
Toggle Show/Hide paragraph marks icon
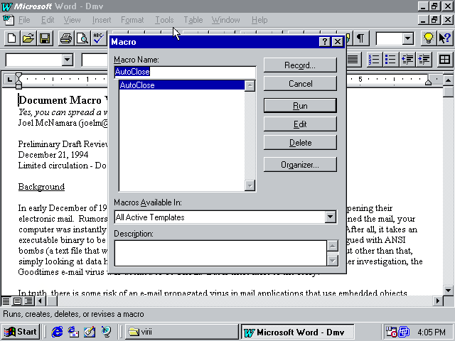362,38
